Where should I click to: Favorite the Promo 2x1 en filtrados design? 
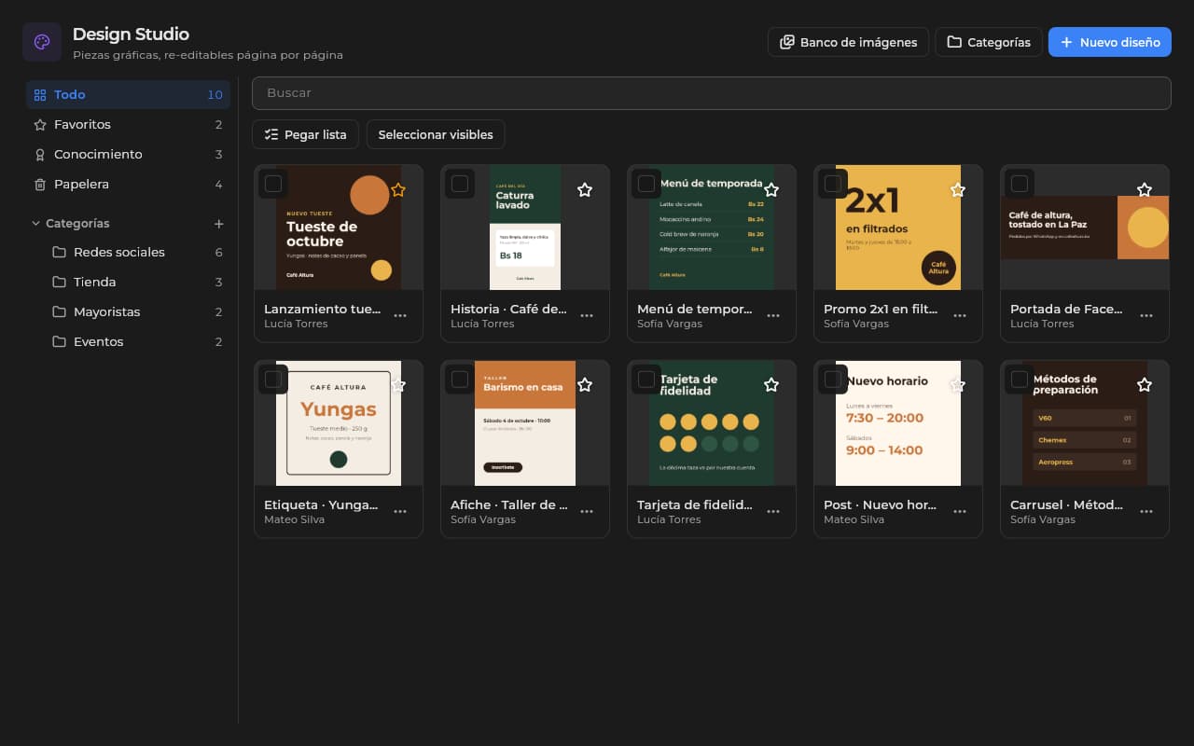[958, 189]
